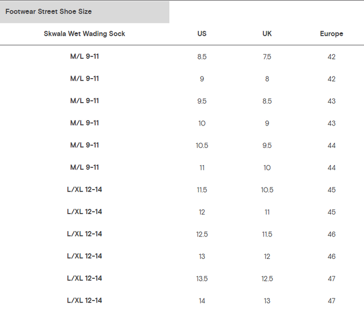Click the Skwala Wet Wading Sock header

(x=84, y=34)
